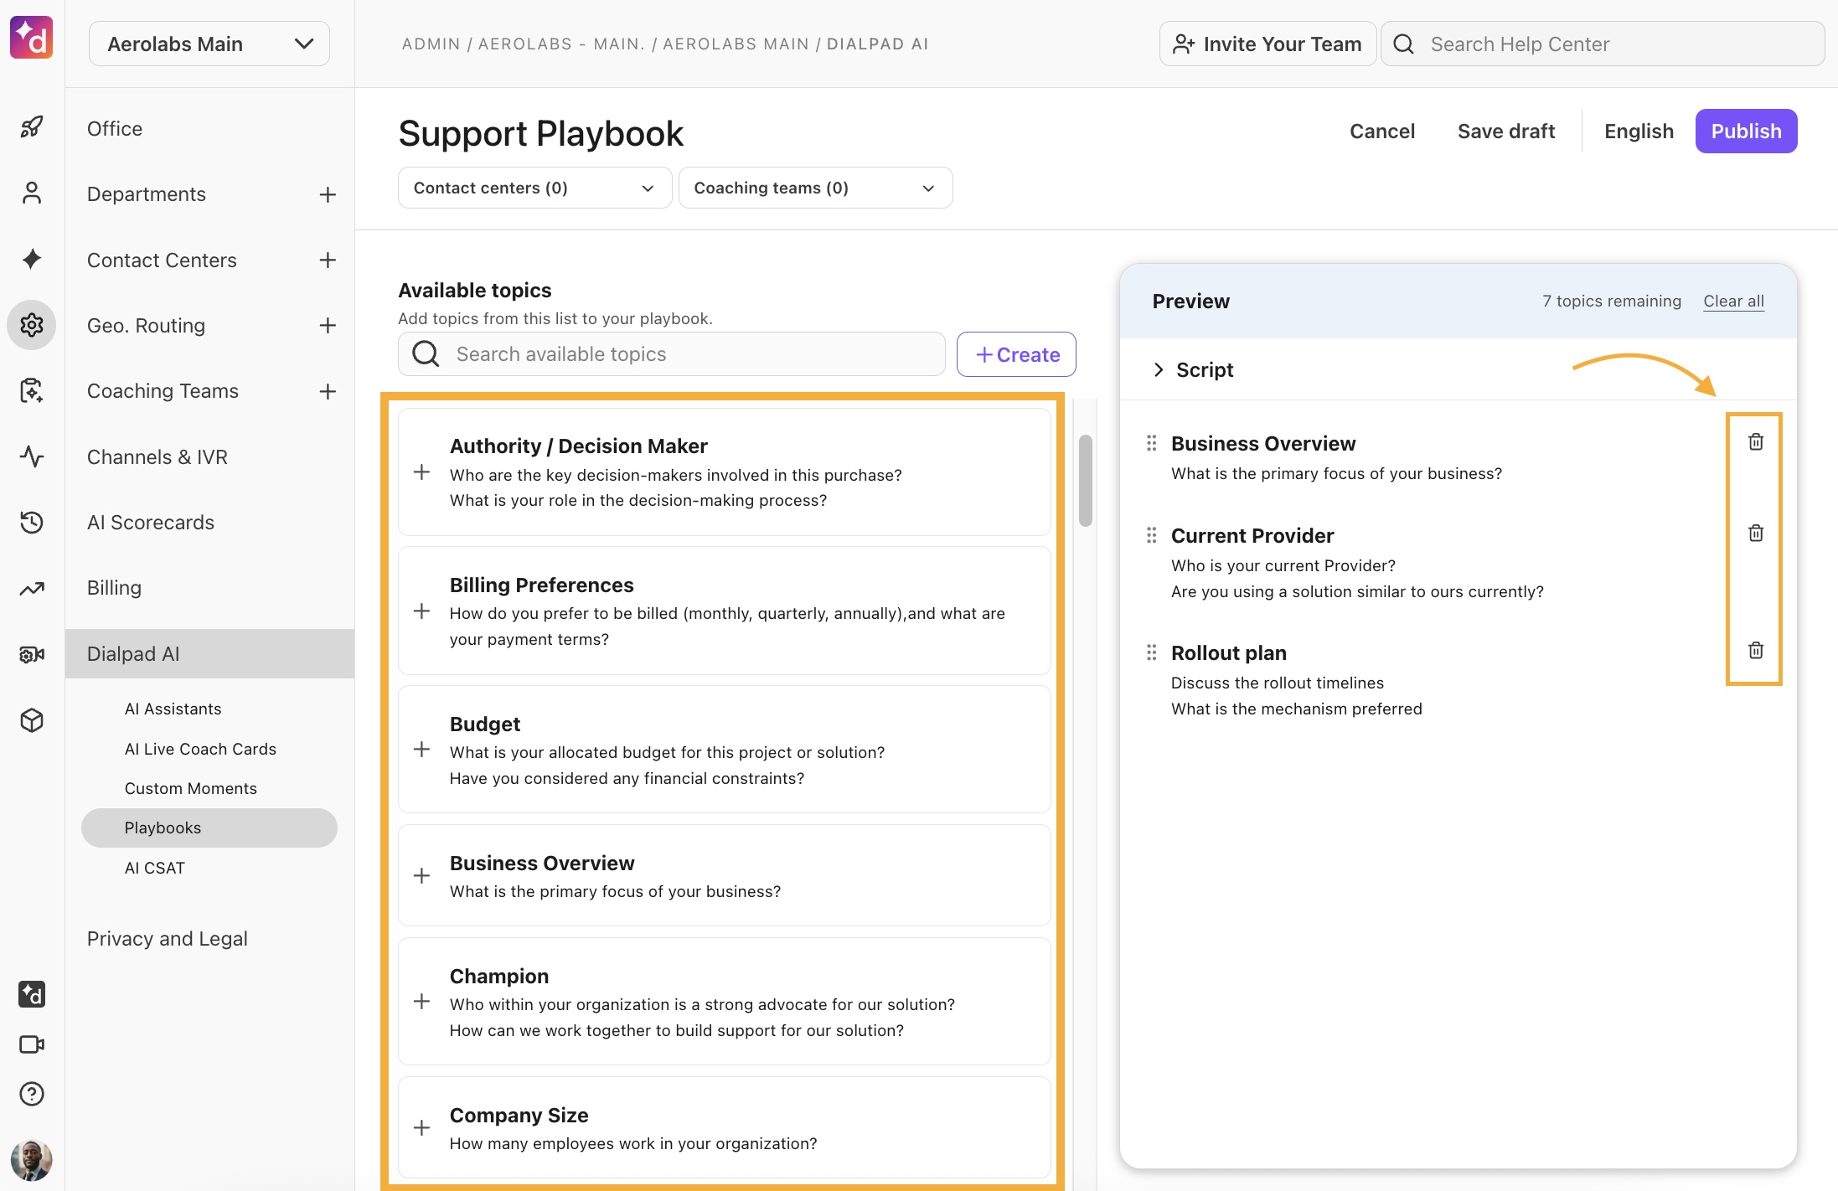Open AI Live Coach Cards
Screen dimensions: 1838x1191
pos(200,749)
